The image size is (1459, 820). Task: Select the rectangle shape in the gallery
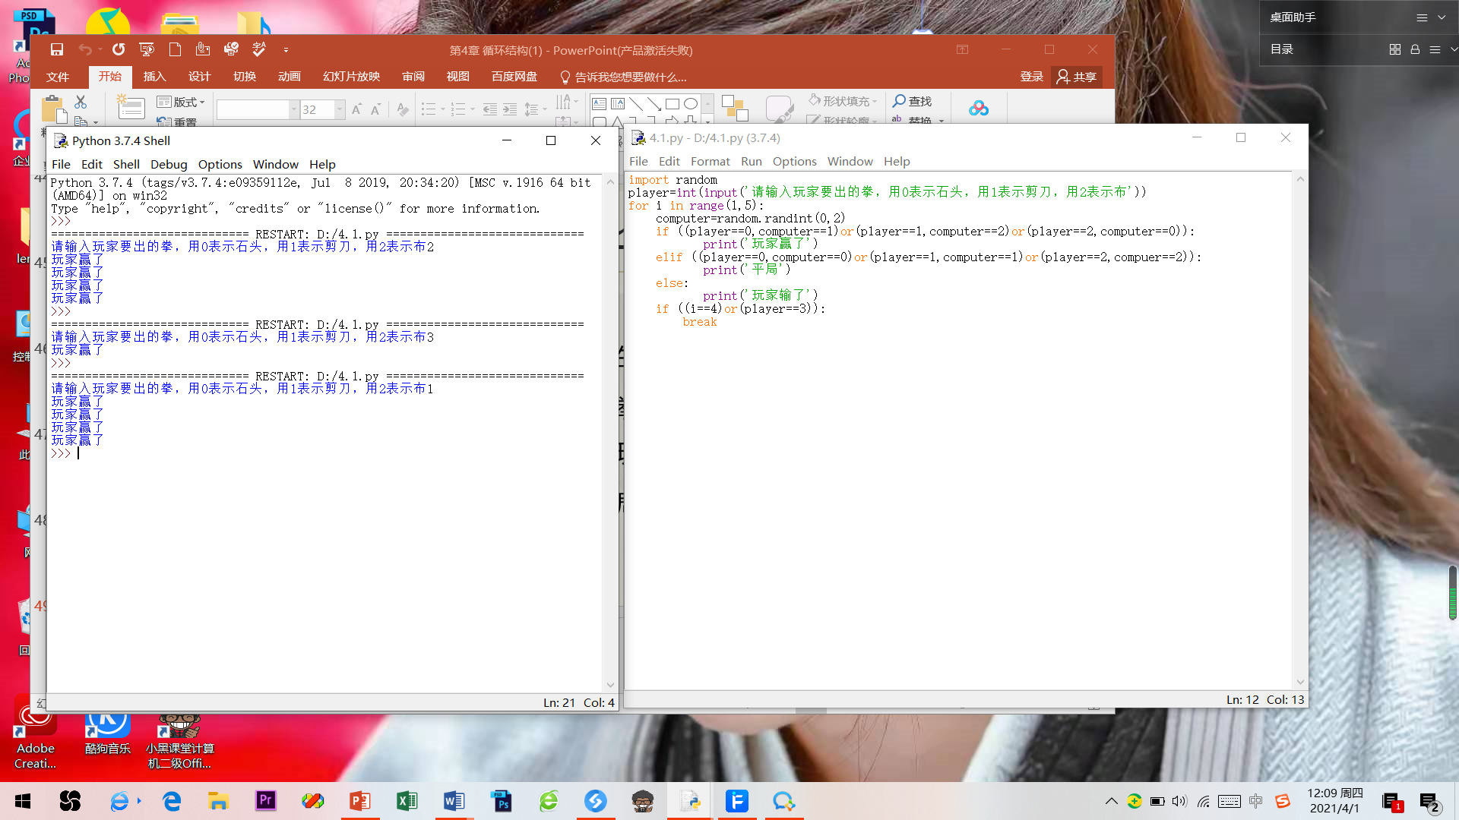tap(672, 103)
